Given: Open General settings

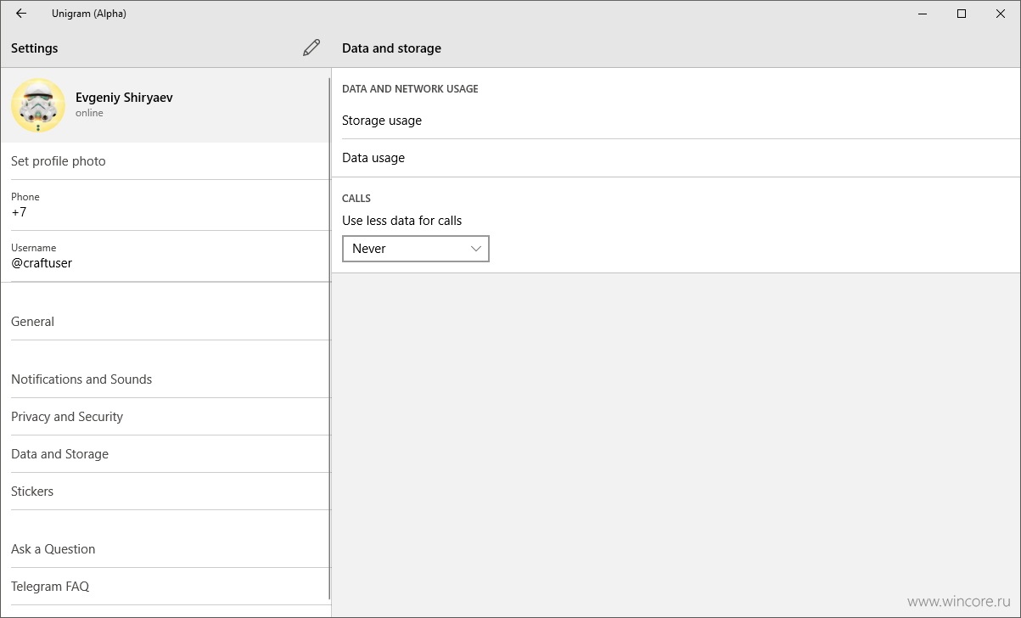Looking at the screenshot, I should click(x=165, y=322).
